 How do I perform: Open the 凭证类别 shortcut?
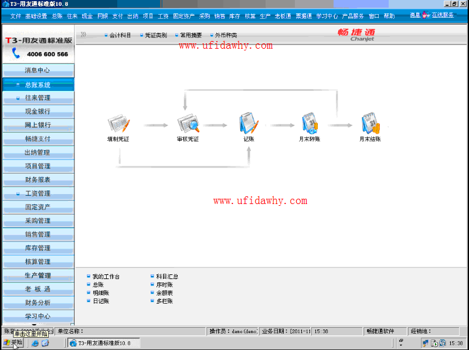click(156, 35)
